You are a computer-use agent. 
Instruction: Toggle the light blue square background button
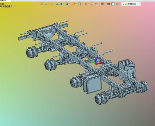pos(113,4)
